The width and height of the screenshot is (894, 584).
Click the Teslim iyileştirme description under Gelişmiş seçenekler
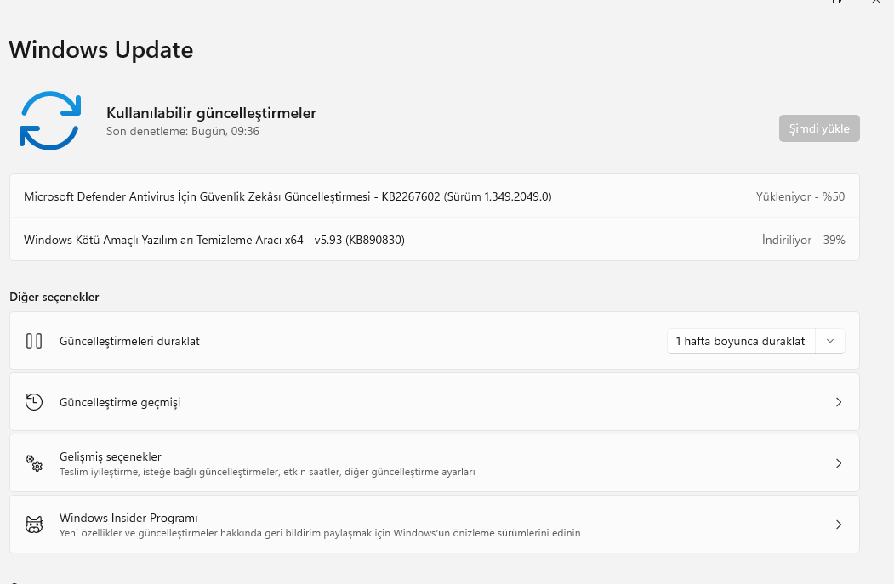(x=267, y=472)
